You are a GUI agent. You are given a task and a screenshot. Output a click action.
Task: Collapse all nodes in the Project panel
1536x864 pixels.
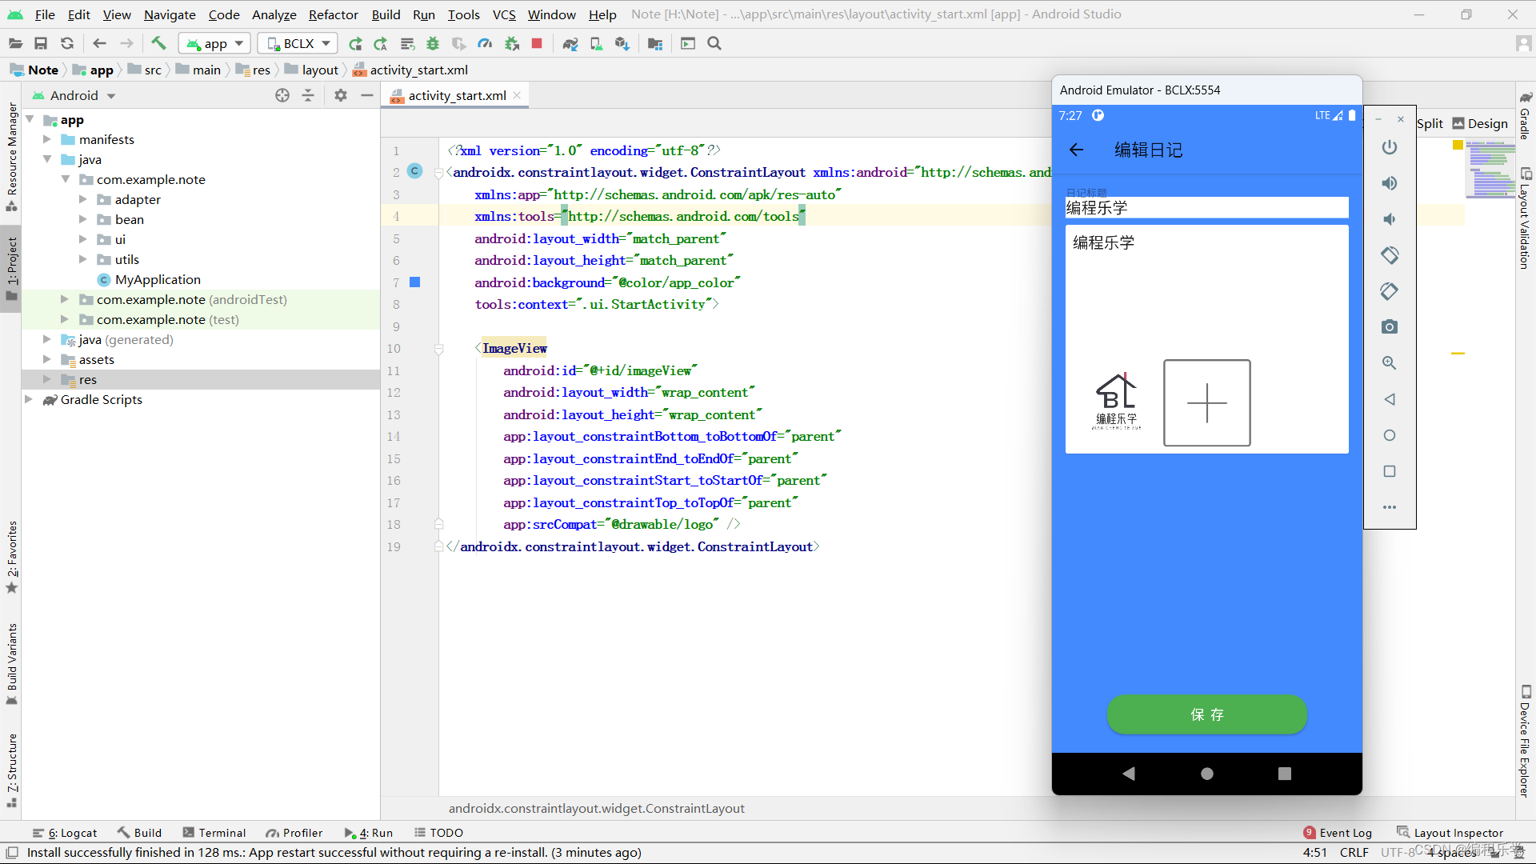point(309,95)
